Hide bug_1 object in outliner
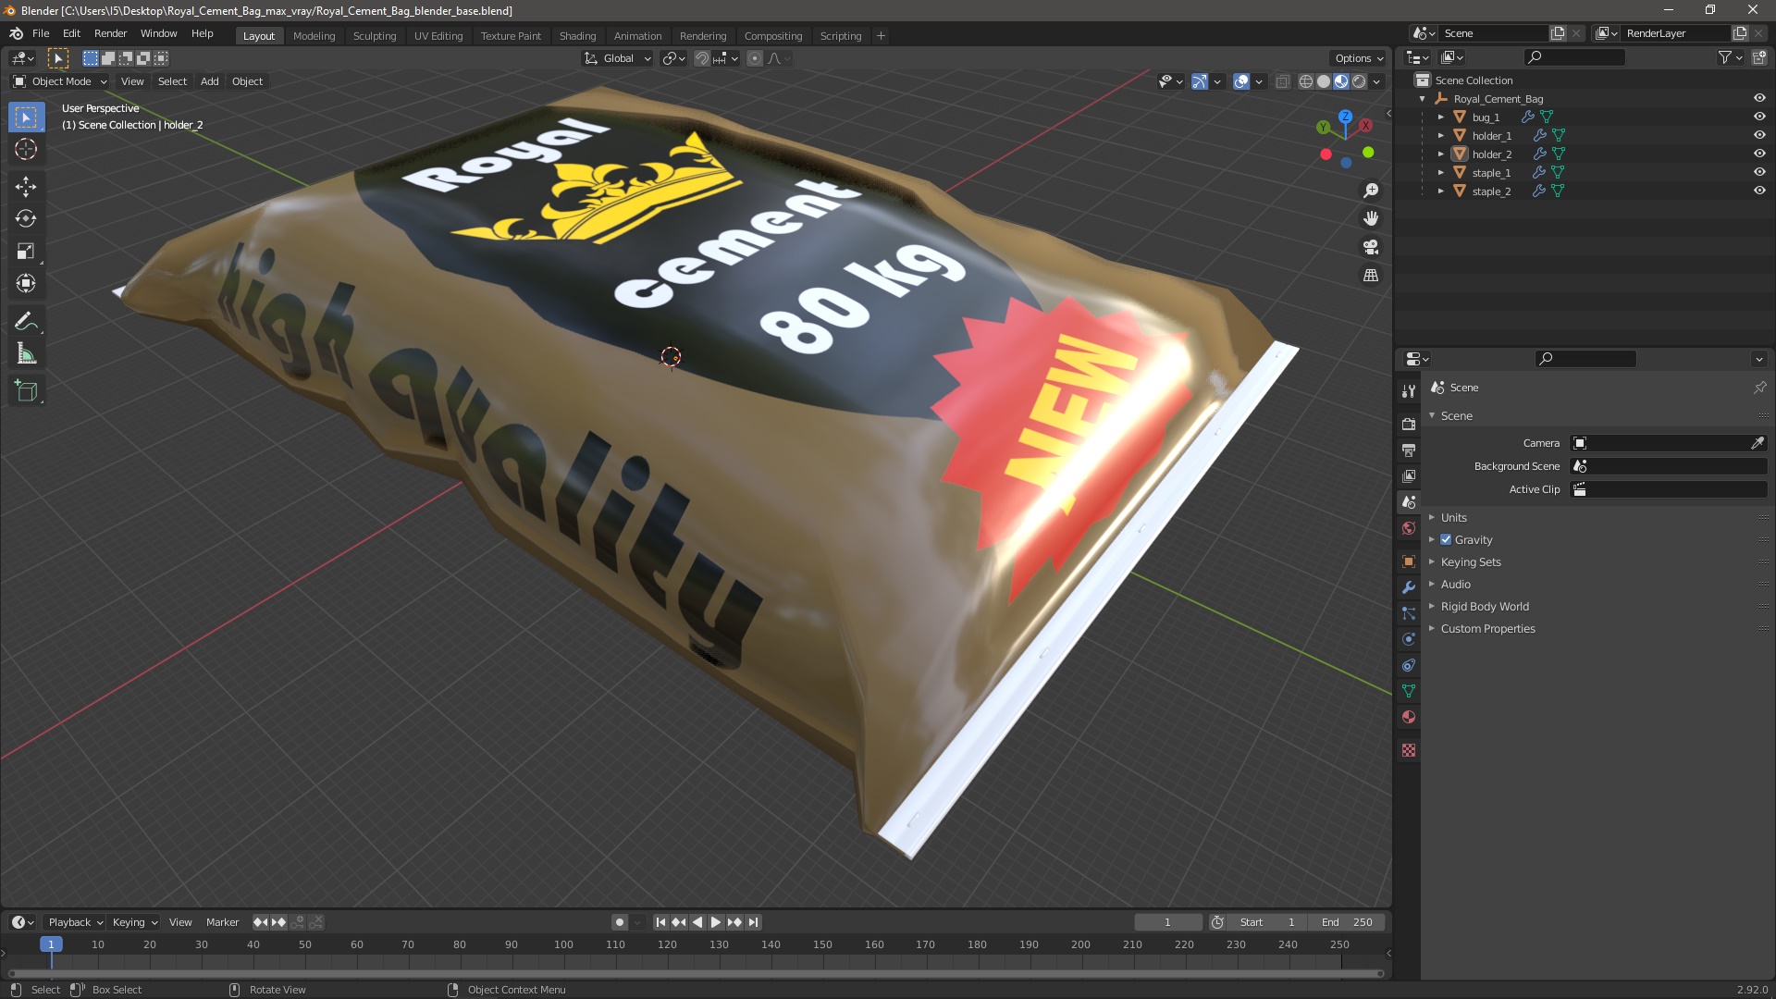The width and height of the screenshot is (1776, 999). (1759, 117)
